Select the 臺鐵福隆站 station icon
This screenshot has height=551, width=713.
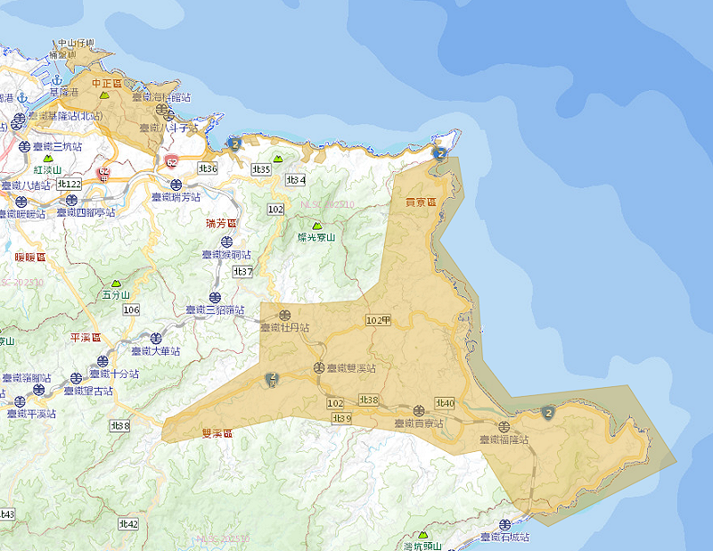pos(504,425)
